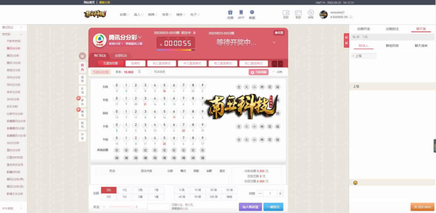Open 群组列表 chat tab

tap(392, 46)
